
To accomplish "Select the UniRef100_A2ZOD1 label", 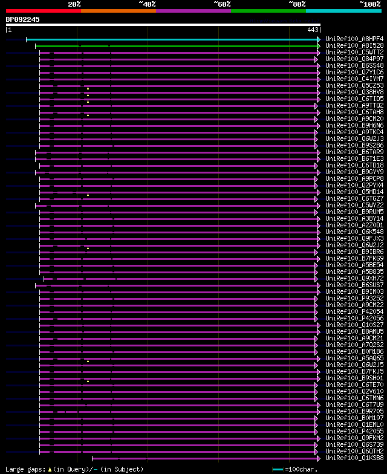I will (354, 225).
